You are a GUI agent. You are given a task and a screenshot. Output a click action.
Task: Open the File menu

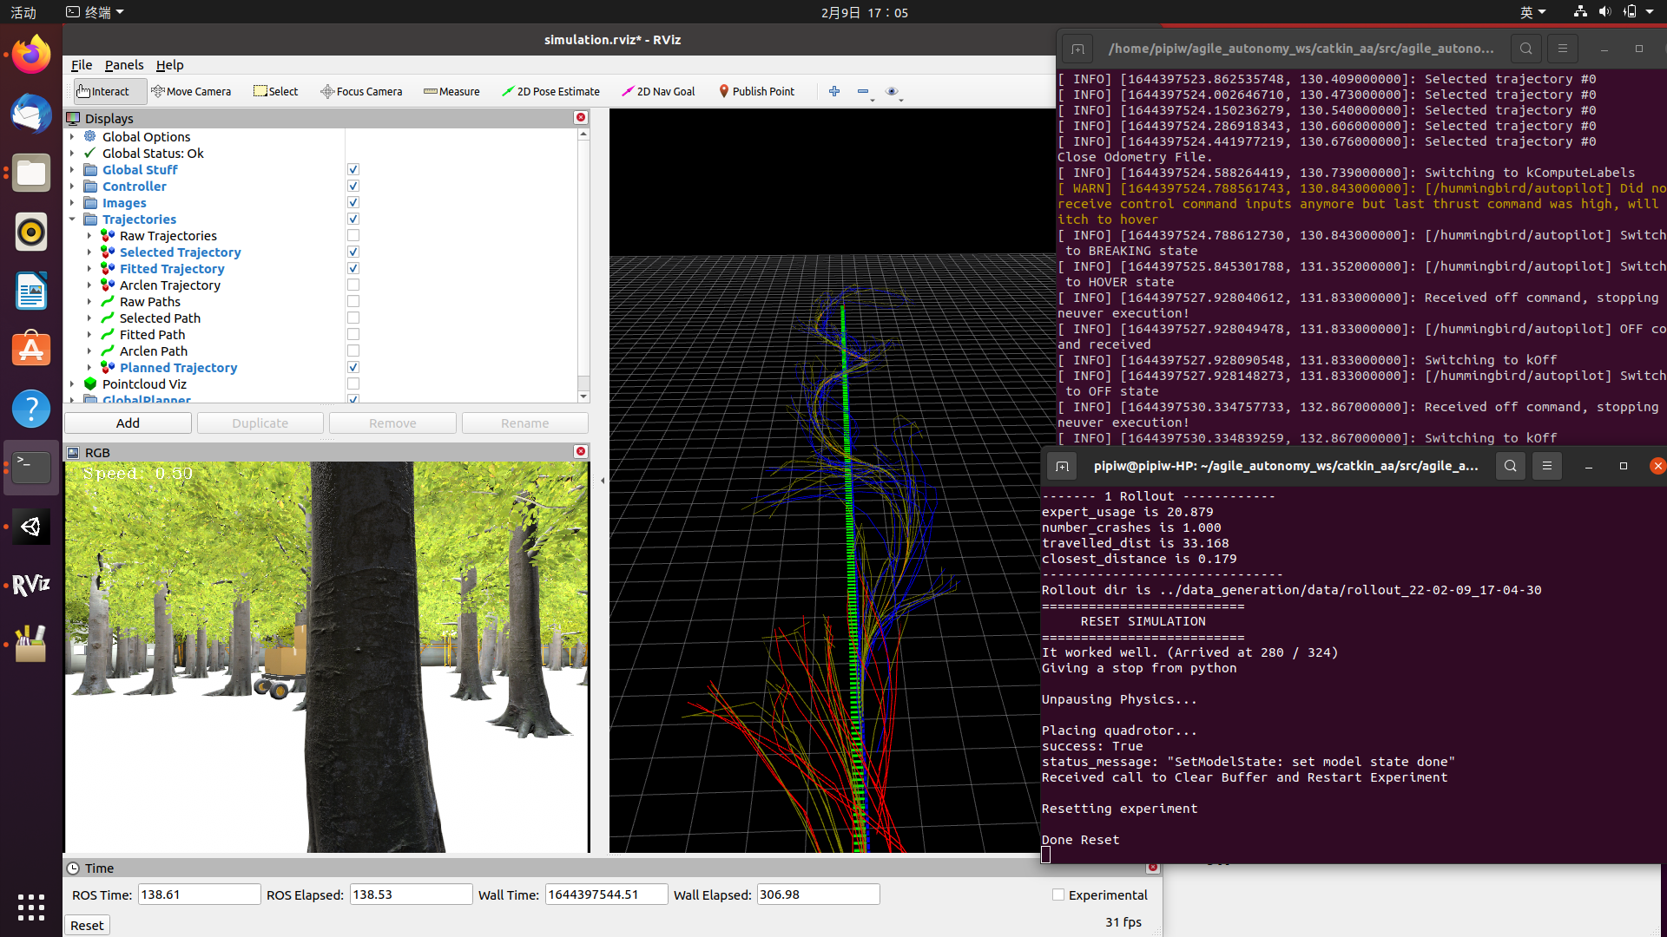tap(82, 65)
